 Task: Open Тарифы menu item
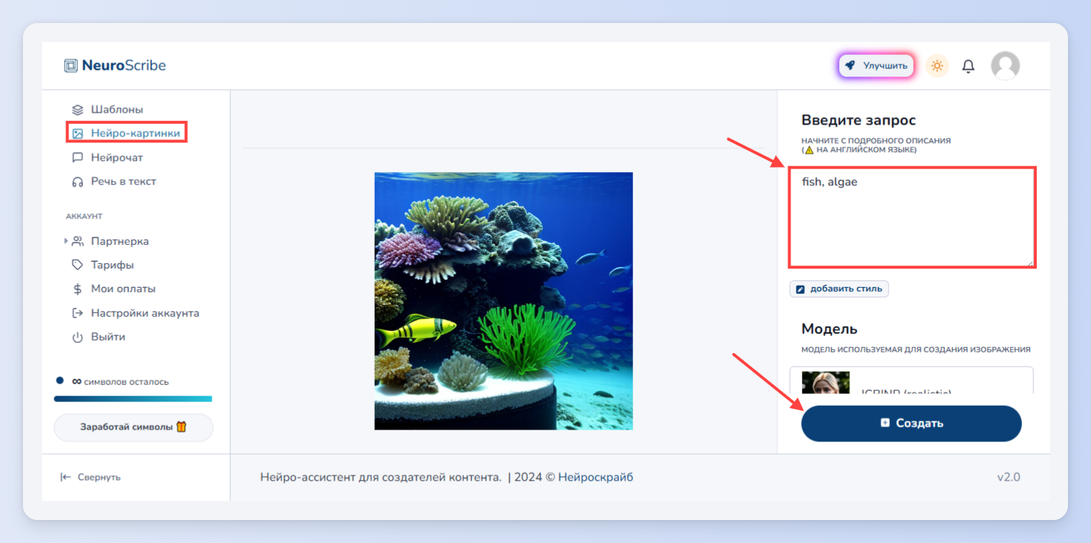[103, 265]
